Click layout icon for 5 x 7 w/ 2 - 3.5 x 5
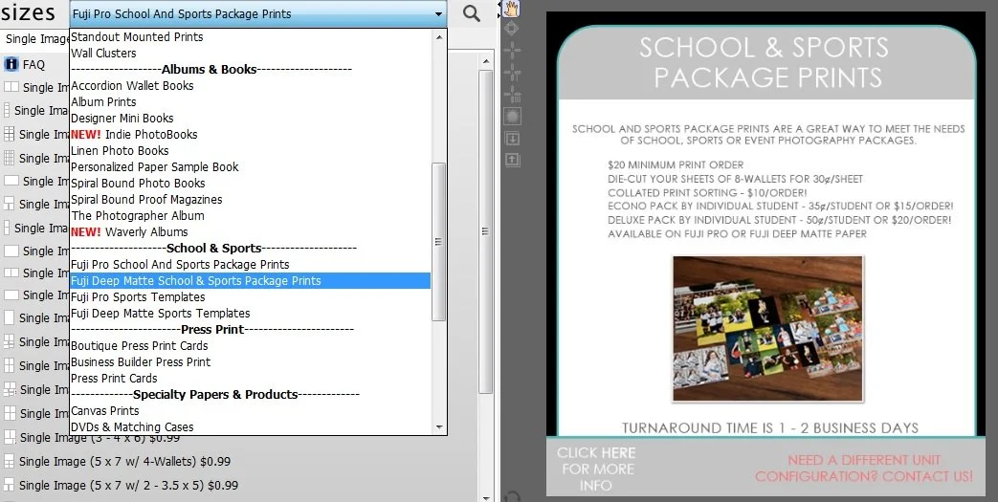 [9, 485]
